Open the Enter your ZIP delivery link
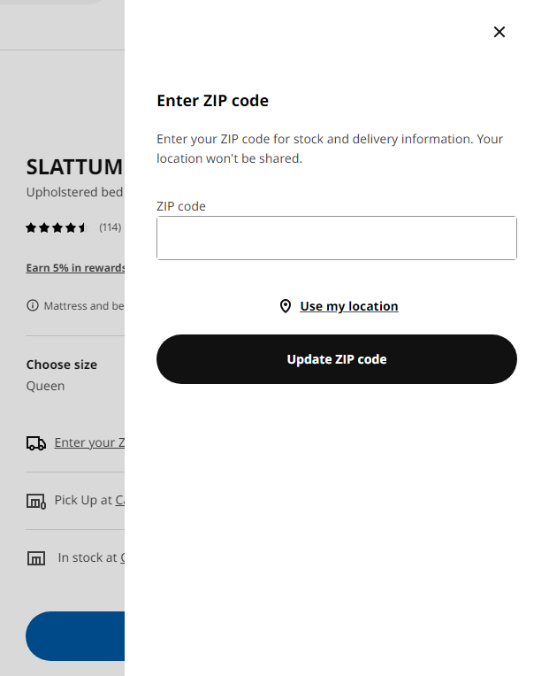The width and height of the screenshot is (549, 676). coord(89,442)
